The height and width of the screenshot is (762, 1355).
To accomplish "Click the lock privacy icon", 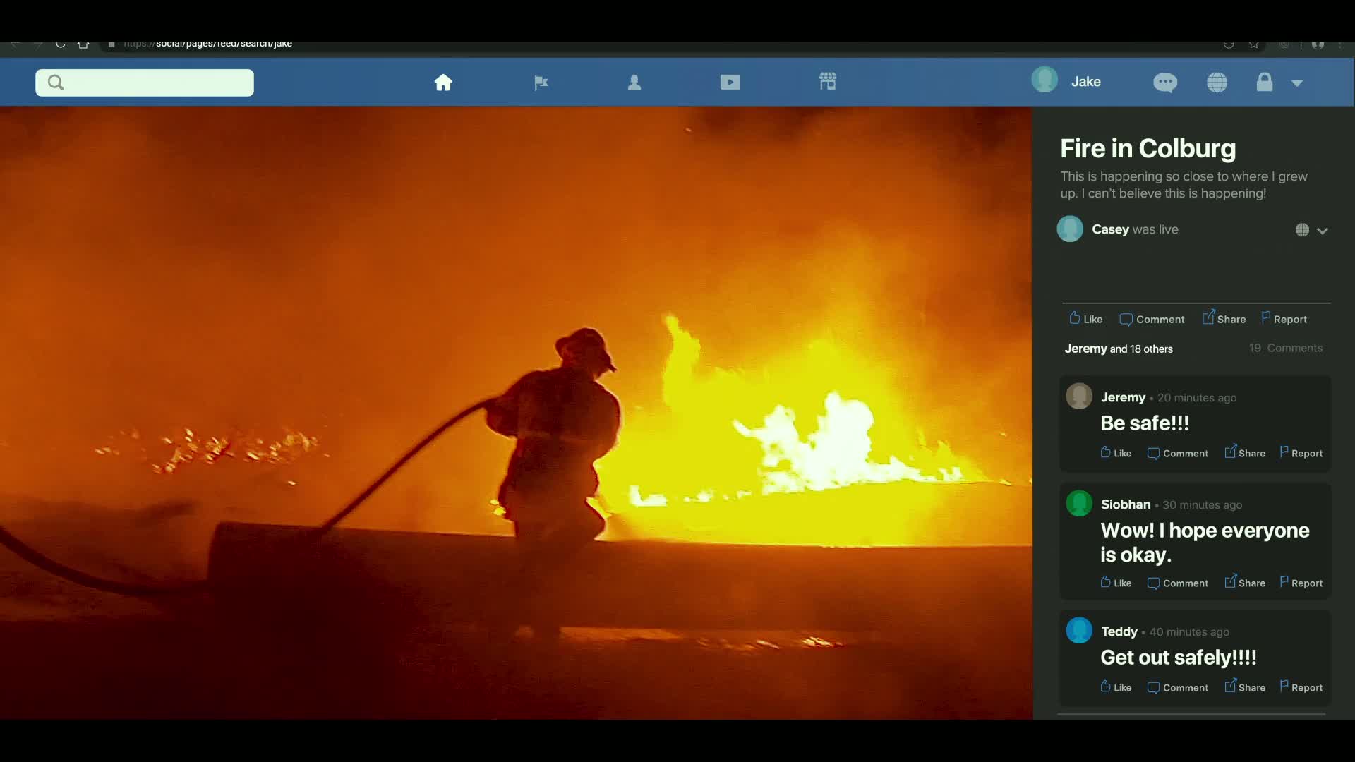I will tap(1264, 83).
